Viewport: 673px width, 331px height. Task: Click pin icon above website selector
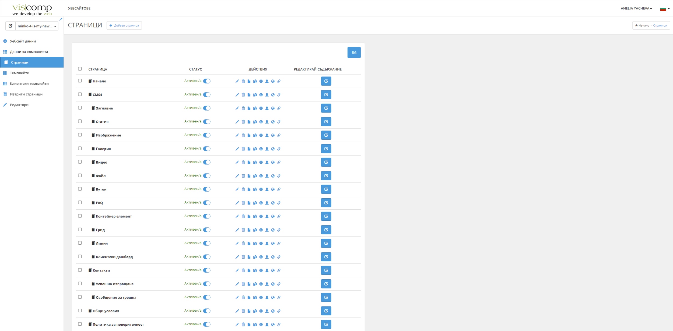click(61, 19)
